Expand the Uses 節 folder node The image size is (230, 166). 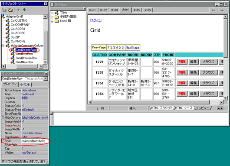(x=52, y=21)
